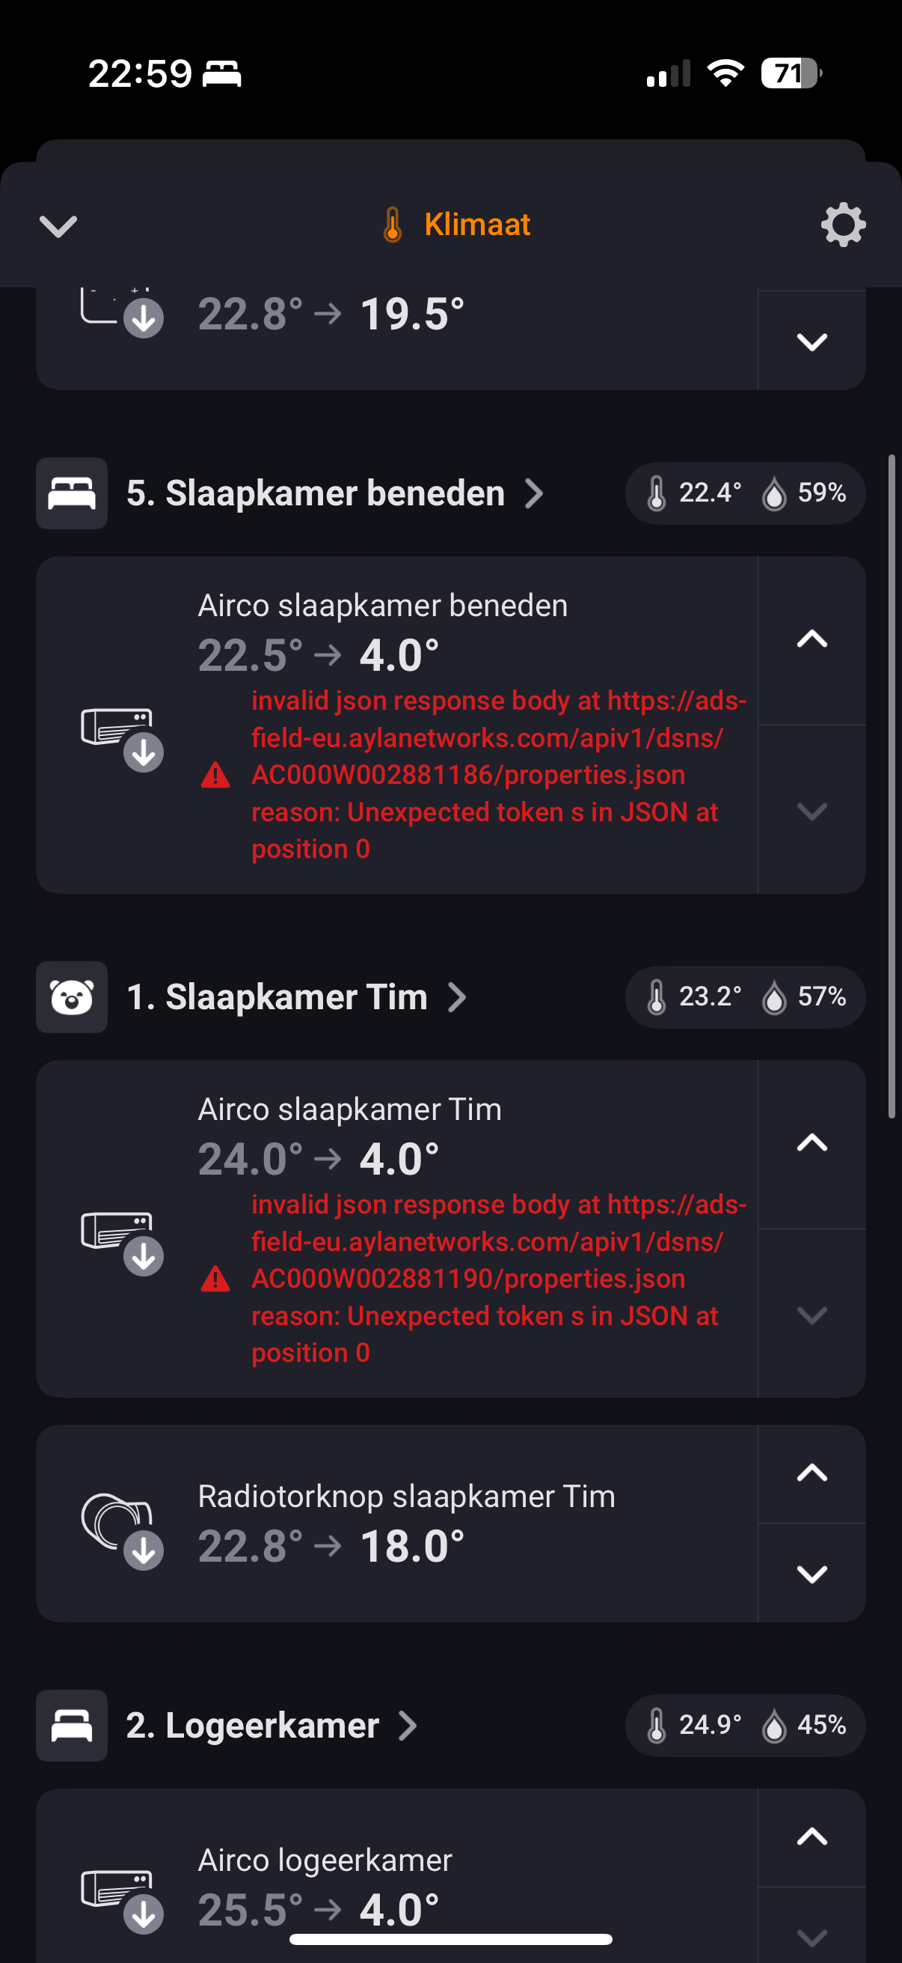Decrease the 19.5° target at top card

click(812, 341)
